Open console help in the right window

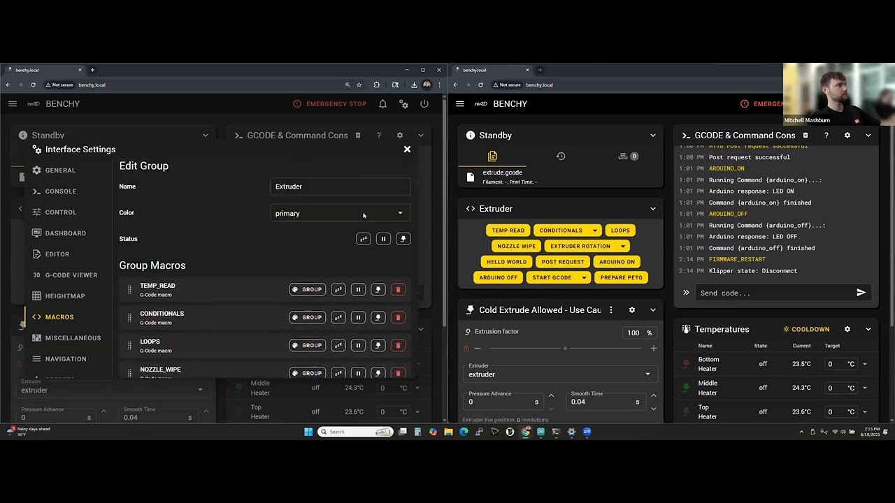pyautogui.click(x=826, y=136)
